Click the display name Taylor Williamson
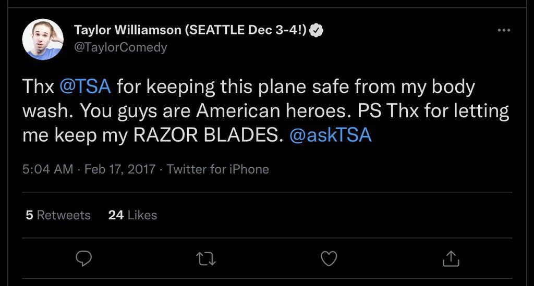This screenshot has width=534, height=286. click(128, 30)
